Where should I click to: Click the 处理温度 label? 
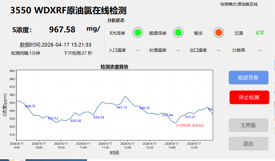pyautogui.click(x=158, y=50)
